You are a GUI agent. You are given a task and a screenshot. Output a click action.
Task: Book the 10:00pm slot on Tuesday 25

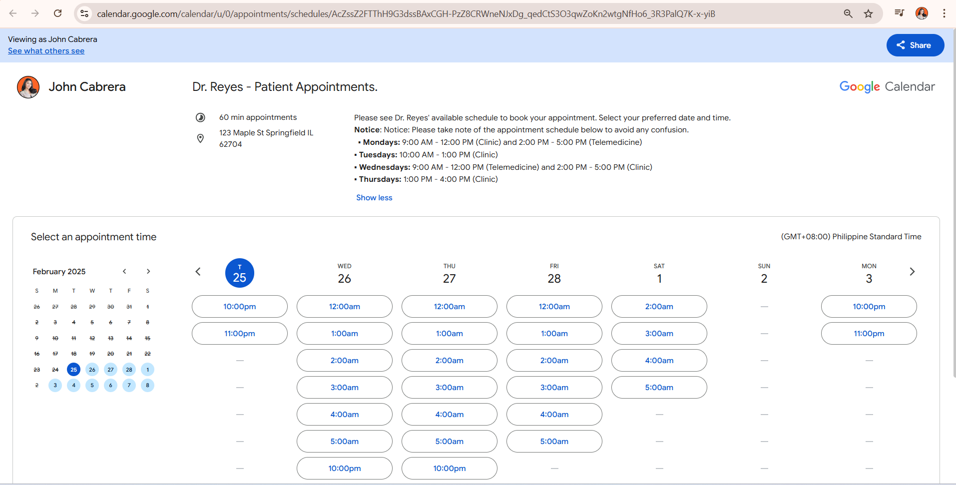239,307
